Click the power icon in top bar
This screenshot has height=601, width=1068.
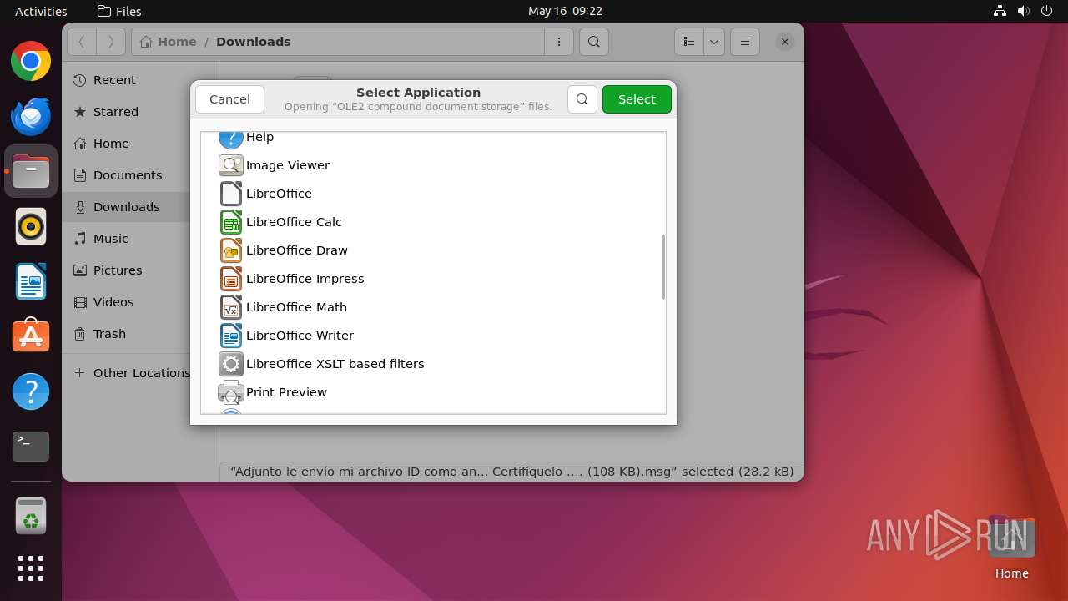[1047, 11]
